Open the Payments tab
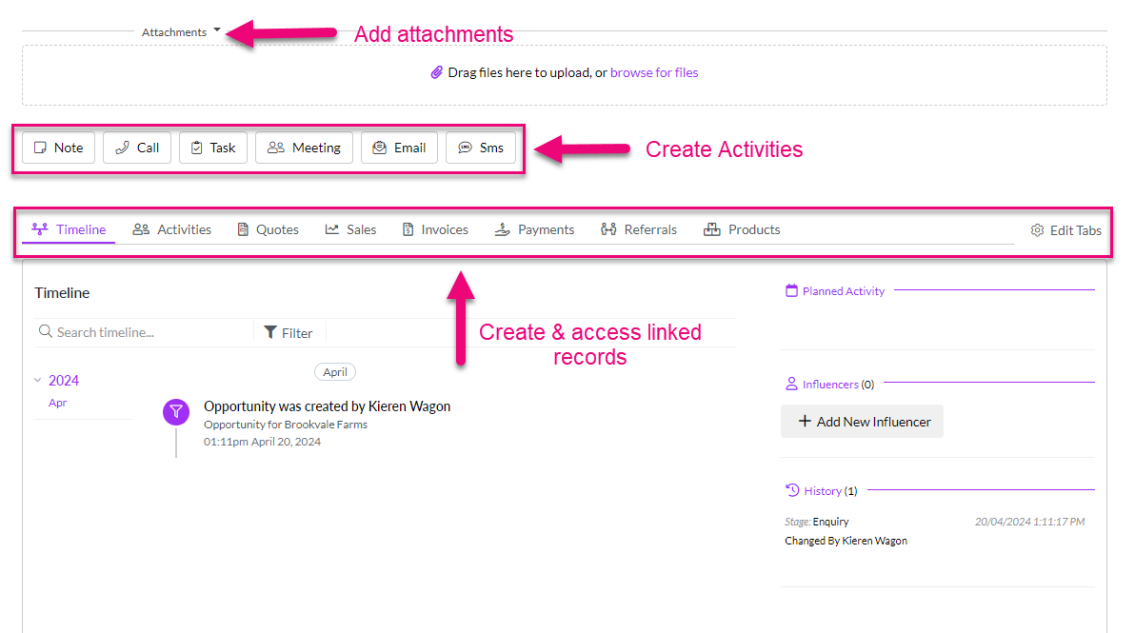The height and width of the screenshot is (633, 1135). tap(535, 229)
